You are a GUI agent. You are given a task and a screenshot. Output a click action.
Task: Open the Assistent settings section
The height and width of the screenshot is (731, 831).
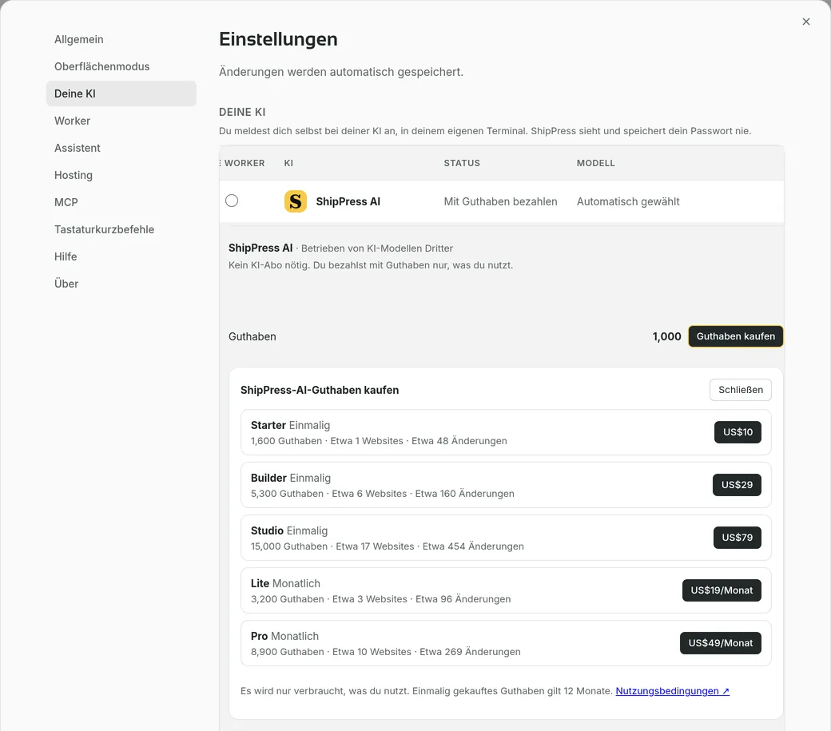coord(121,148)
